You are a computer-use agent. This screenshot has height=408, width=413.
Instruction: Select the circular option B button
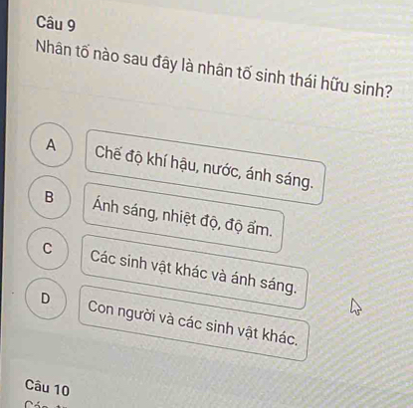[49, 197]
